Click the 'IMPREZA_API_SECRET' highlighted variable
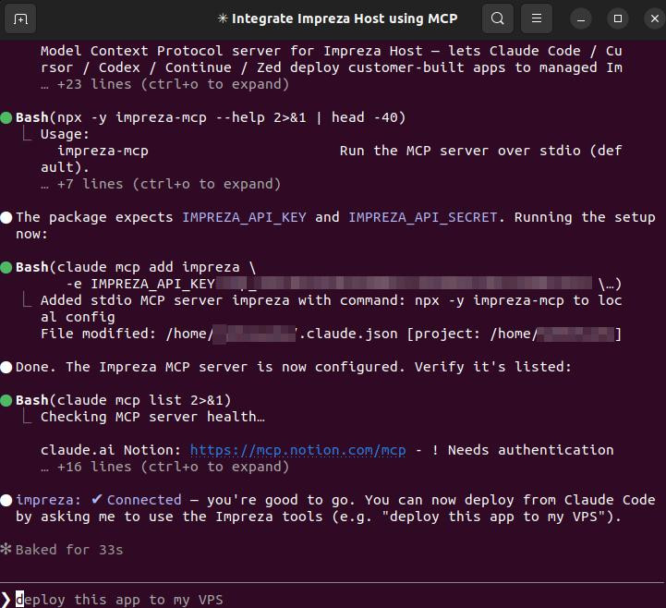Screen dimensions: 666x608 click(x=423, y=217)
